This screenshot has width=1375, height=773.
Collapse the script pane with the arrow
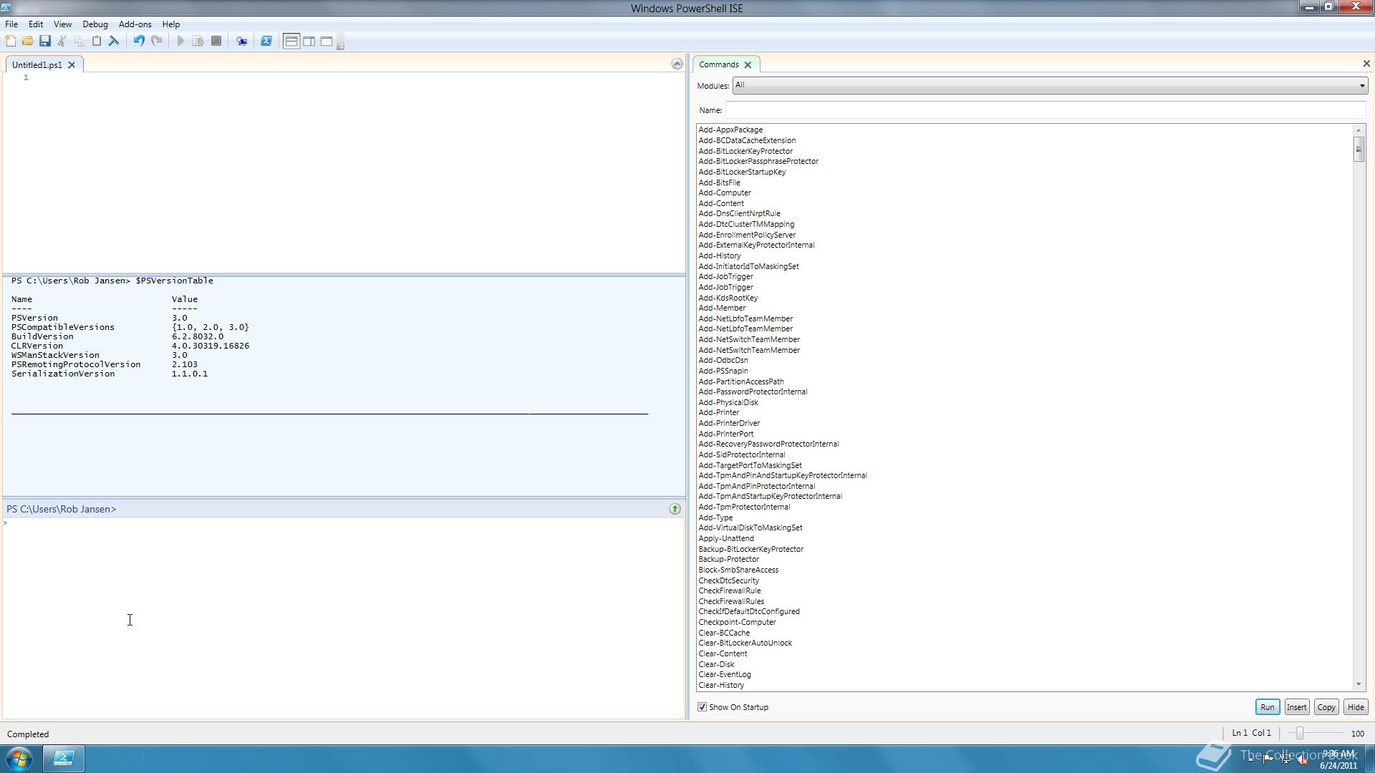pos(677,64)
